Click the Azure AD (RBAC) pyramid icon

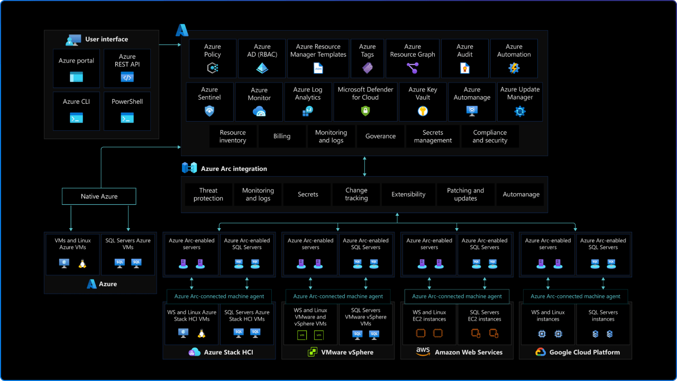[262, 68]
